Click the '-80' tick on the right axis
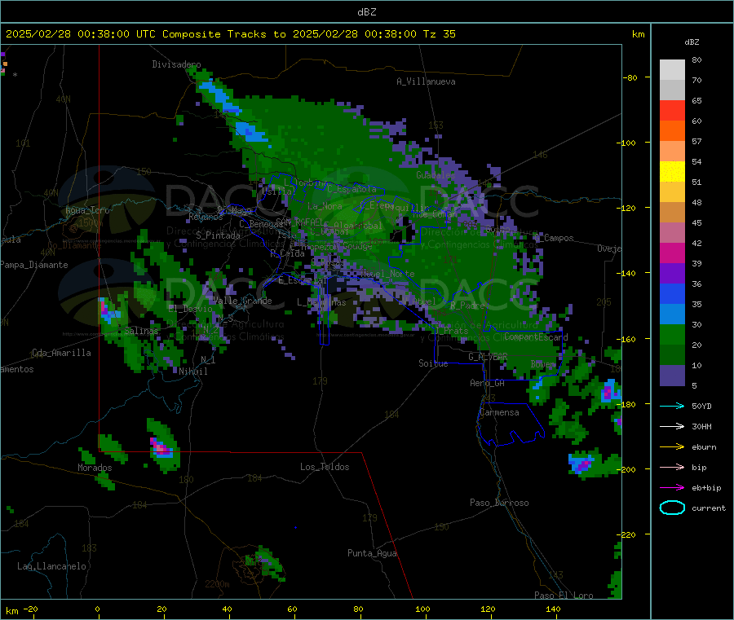Screen dimensions: 734x620 pos(630,77)
